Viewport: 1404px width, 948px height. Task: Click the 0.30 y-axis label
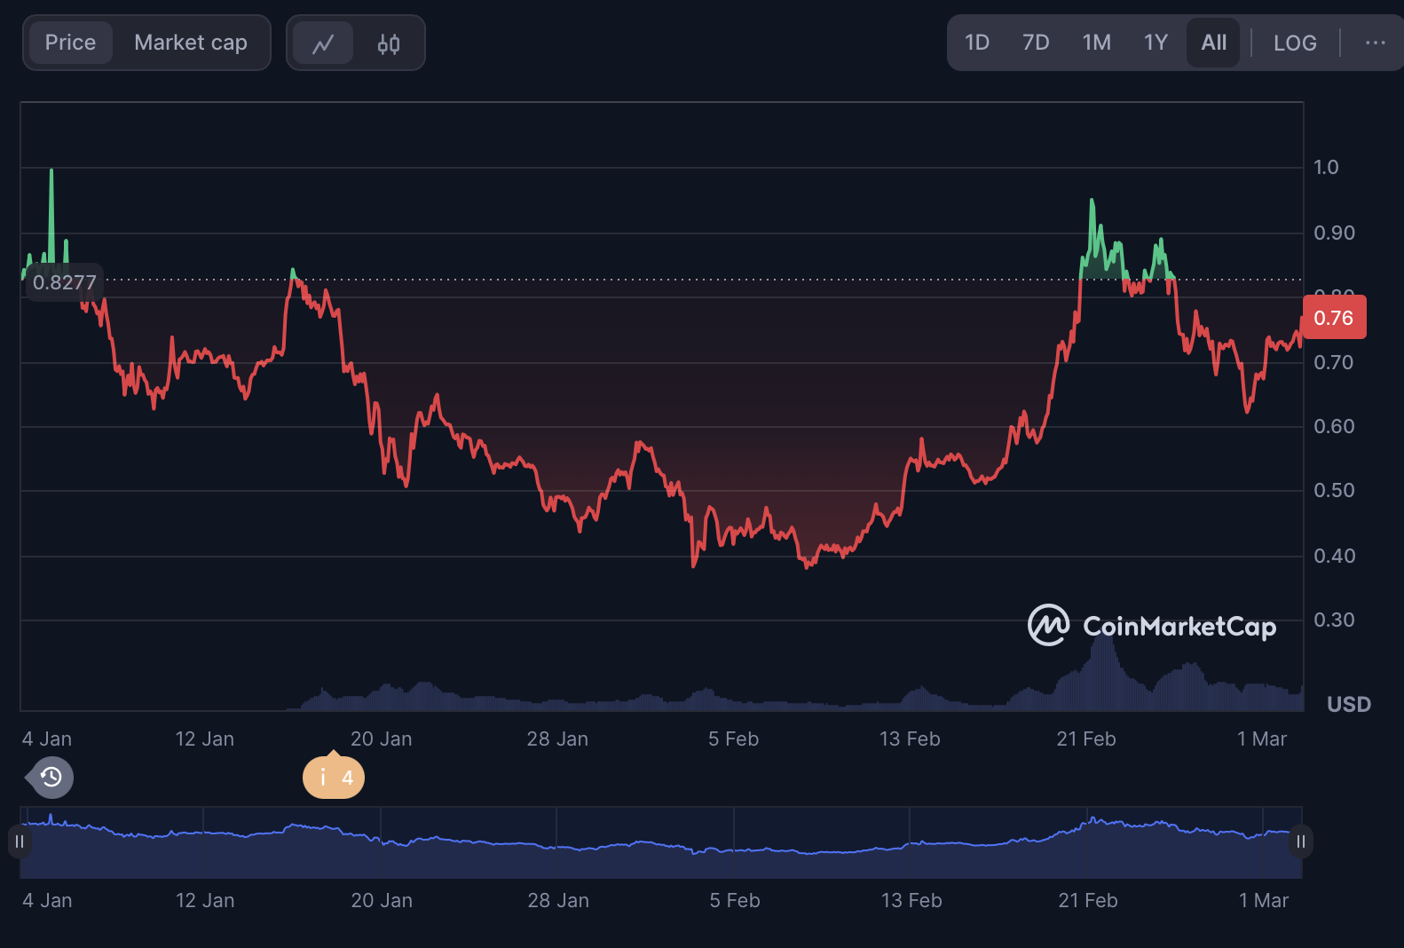tap(1334, 620)
